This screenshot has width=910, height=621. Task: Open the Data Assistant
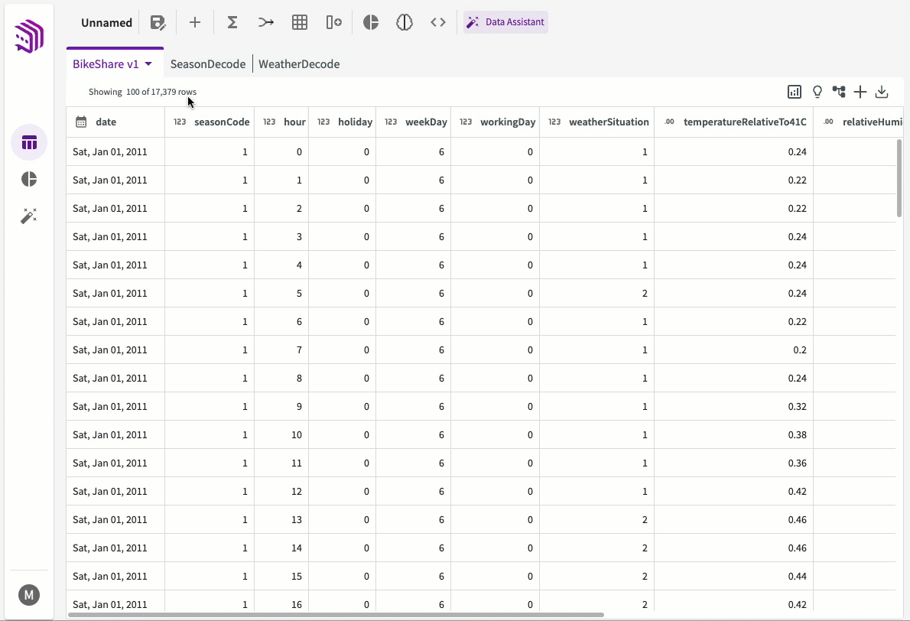point(505,22)
